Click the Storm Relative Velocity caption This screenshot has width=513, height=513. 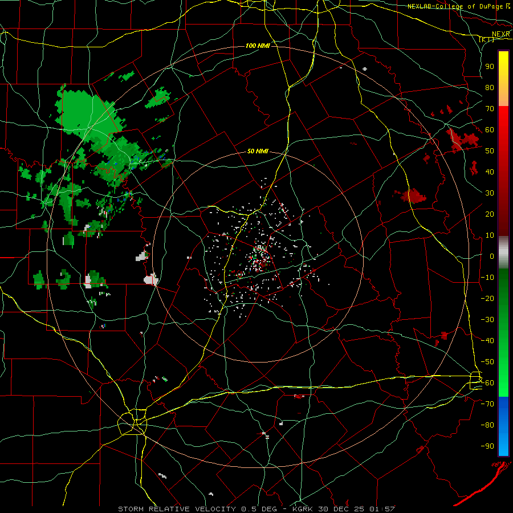256,509
